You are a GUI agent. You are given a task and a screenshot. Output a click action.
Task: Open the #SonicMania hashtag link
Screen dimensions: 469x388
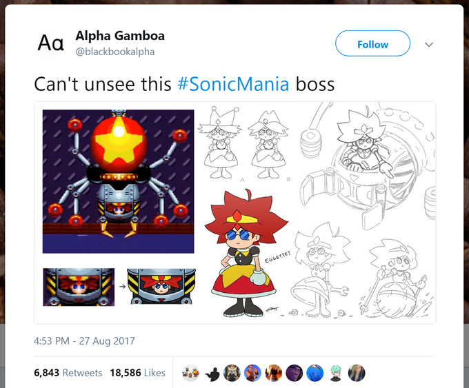click(x=233, y=83)
